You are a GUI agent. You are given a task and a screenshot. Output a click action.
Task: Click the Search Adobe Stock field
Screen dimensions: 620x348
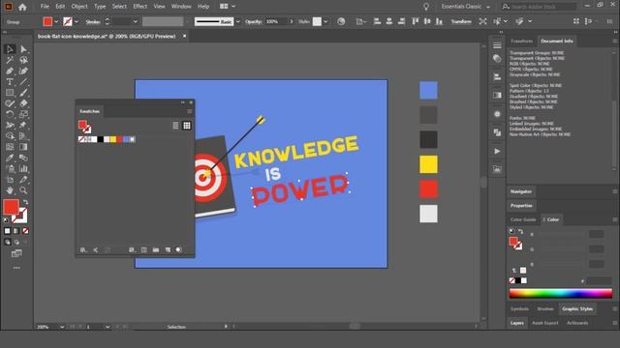539,7
